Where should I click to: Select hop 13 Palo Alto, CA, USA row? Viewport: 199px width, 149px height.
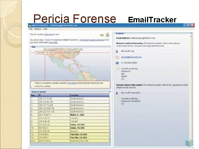70,138
